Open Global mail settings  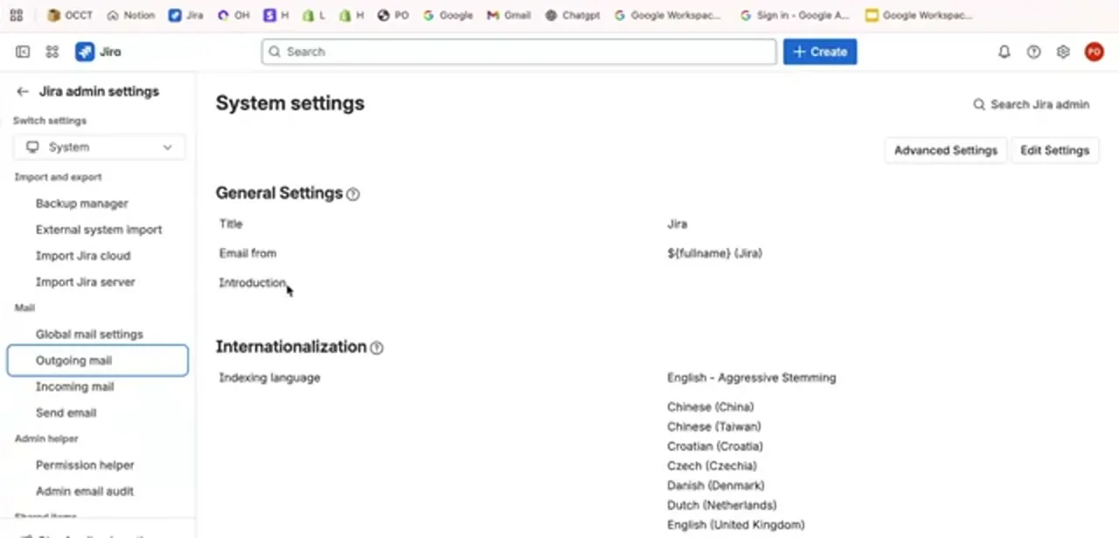pos(89,335)
